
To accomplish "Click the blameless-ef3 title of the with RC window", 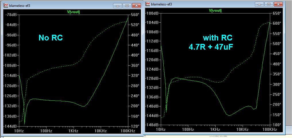I will tap(161, 4).
